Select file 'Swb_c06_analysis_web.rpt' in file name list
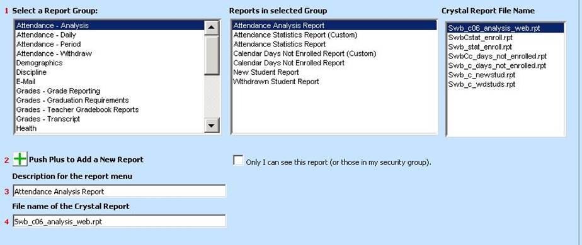582x245 pixels. coord(506,28)
